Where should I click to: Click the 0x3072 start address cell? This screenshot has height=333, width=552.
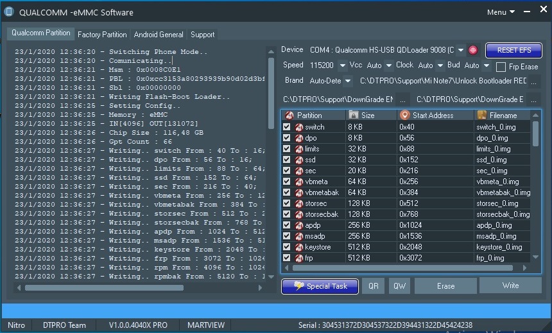coord(435,258)
